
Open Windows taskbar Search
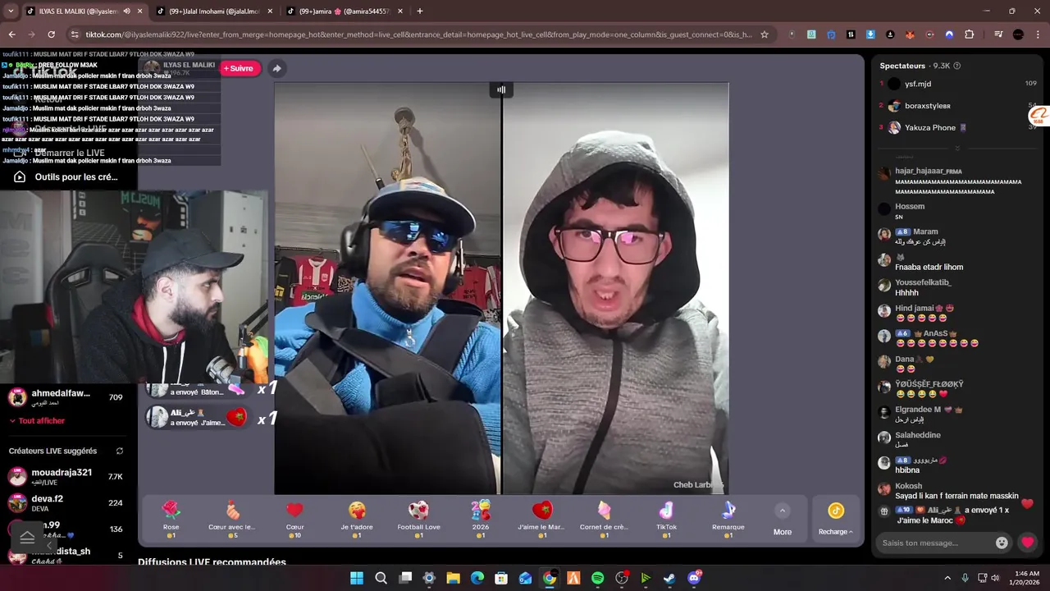[381, 578]
